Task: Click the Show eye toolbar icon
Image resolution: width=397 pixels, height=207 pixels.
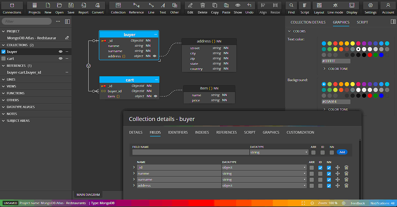Action: pyautogui.click(x=238, y=8)
